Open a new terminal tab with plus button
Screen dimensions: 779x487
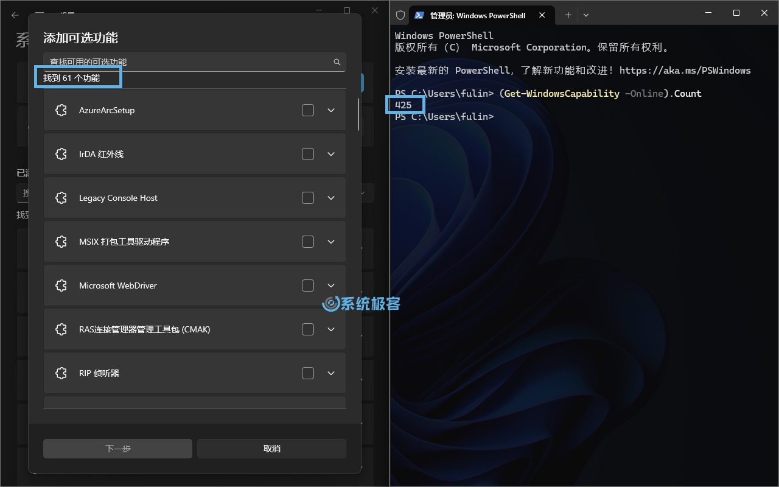(568, 15)
